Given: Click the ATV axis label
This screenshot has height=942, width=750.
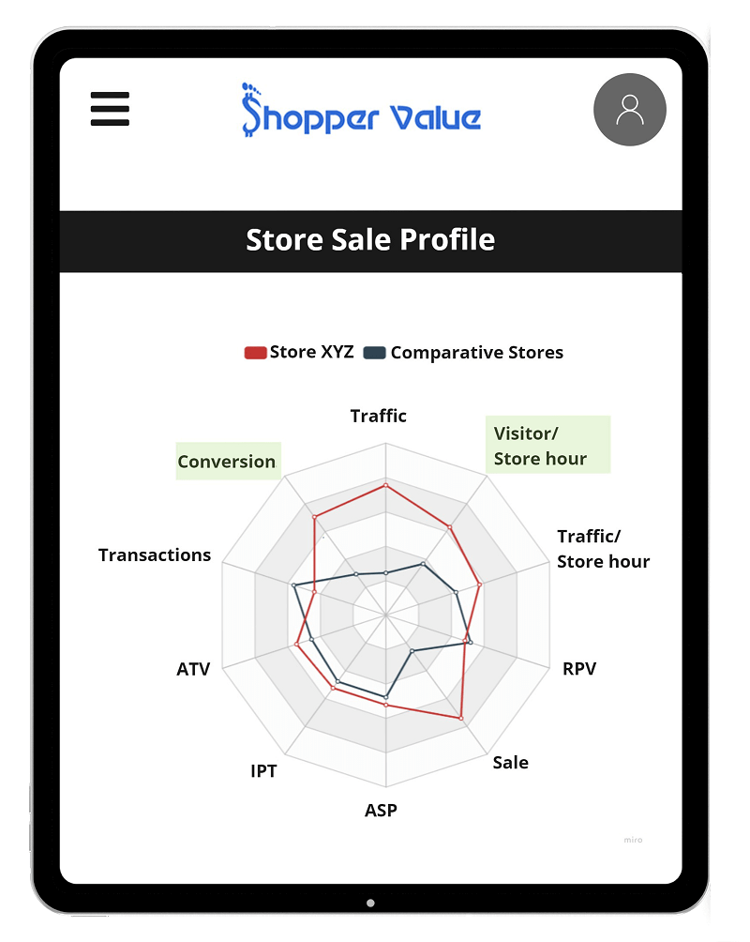Looking at the screenshot, I should (x=193, y=669).
